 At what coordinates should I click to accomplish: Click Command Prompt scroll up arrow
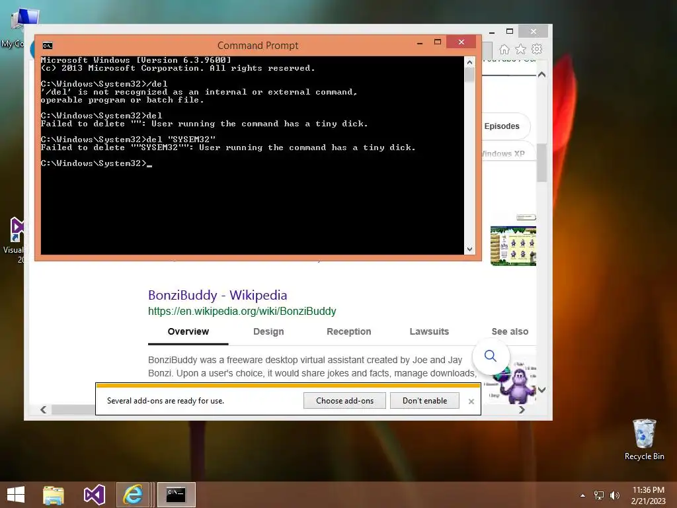point(470,62)
